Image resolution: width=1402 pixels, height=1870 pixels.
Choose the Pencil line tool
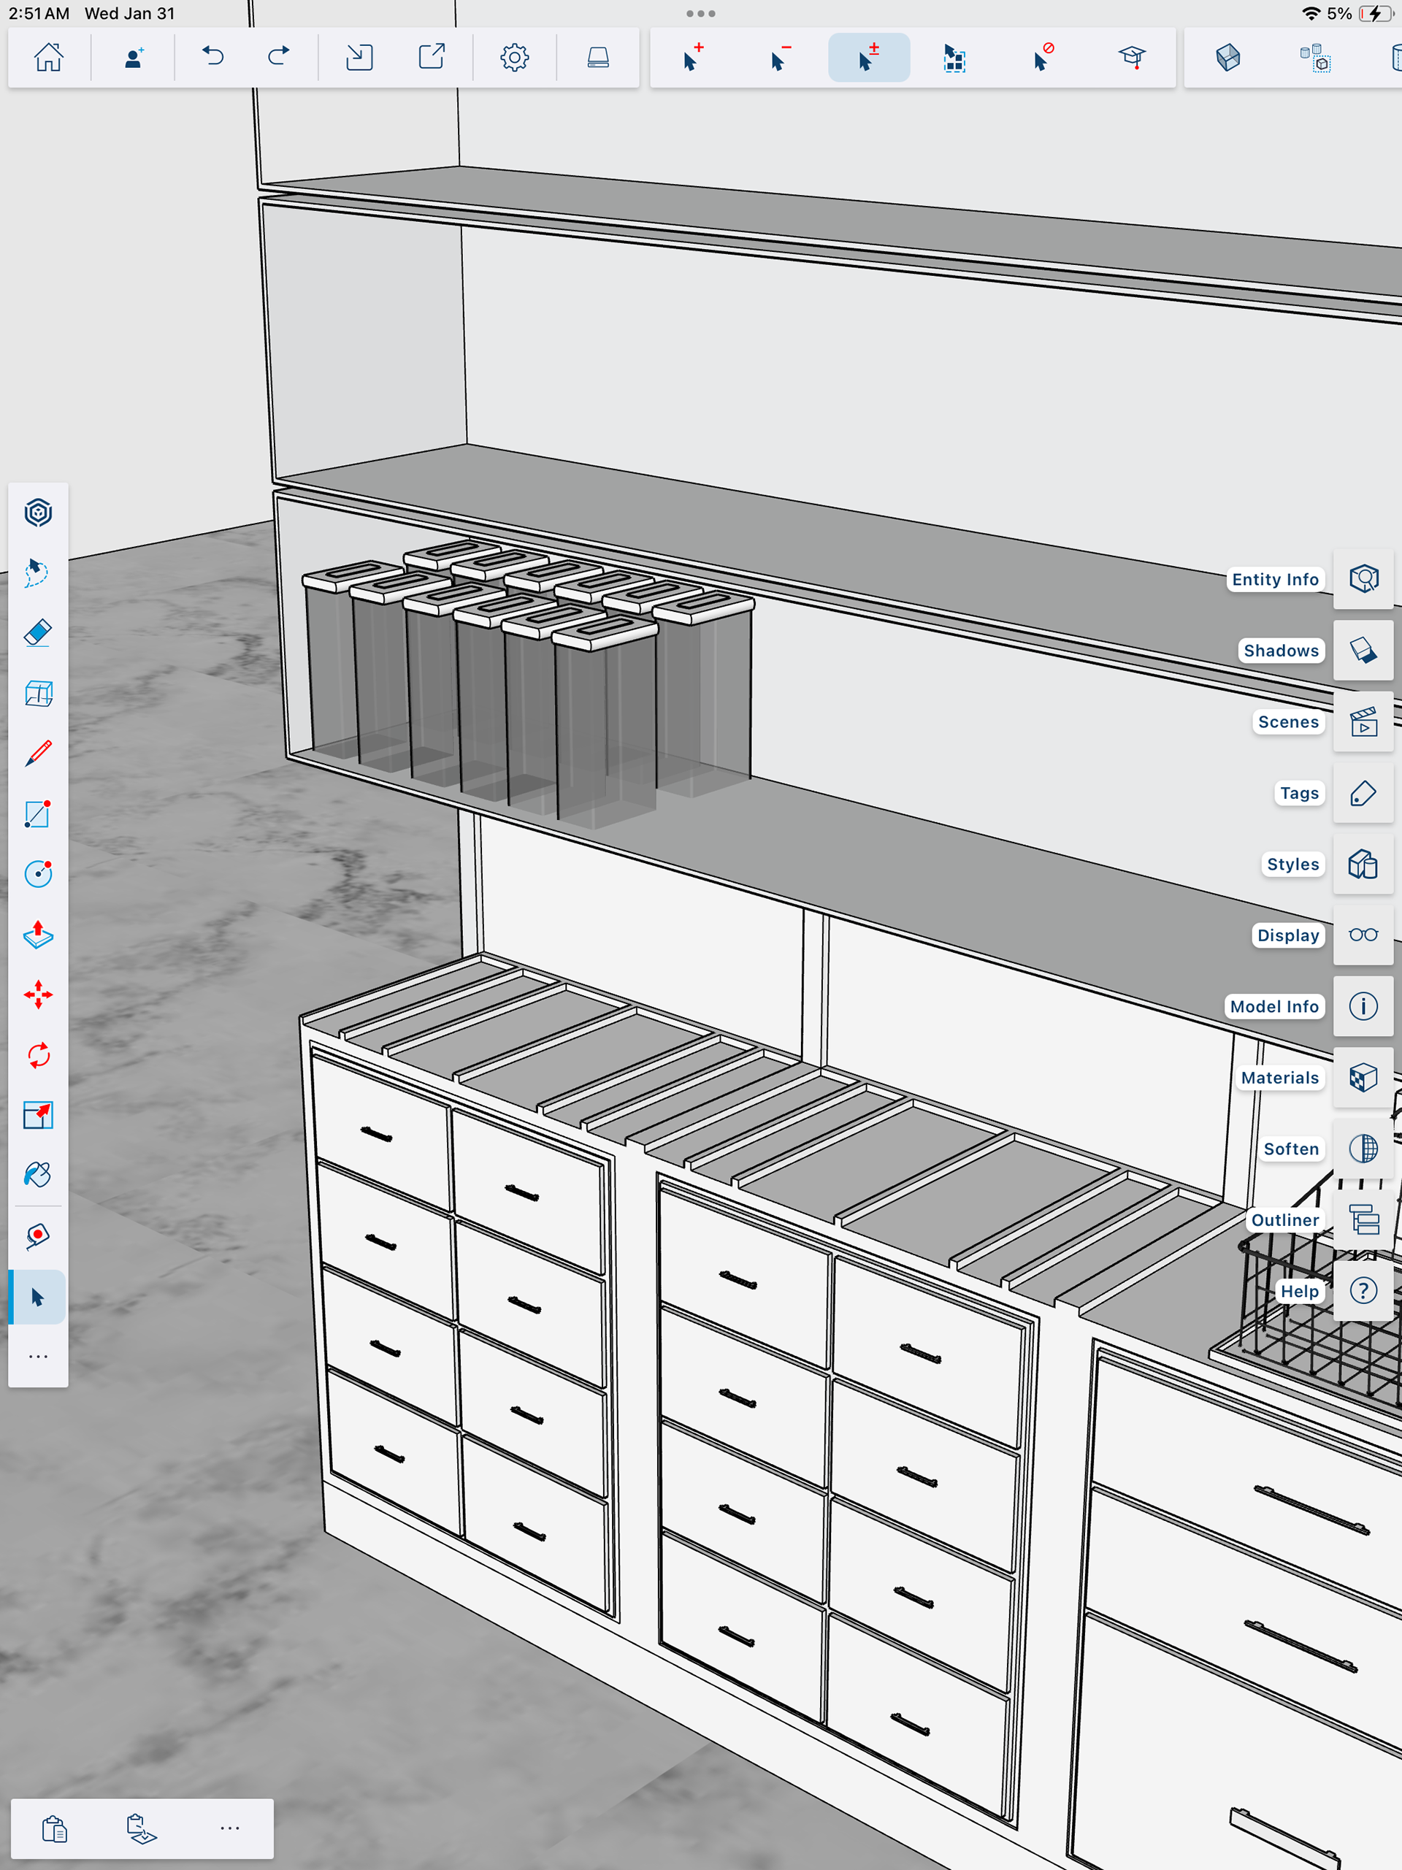38,754
